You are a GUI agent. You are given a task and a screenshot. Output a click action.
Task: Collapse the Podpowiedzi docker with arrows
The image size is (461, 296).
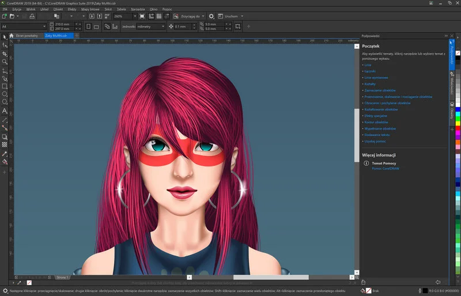446,36
